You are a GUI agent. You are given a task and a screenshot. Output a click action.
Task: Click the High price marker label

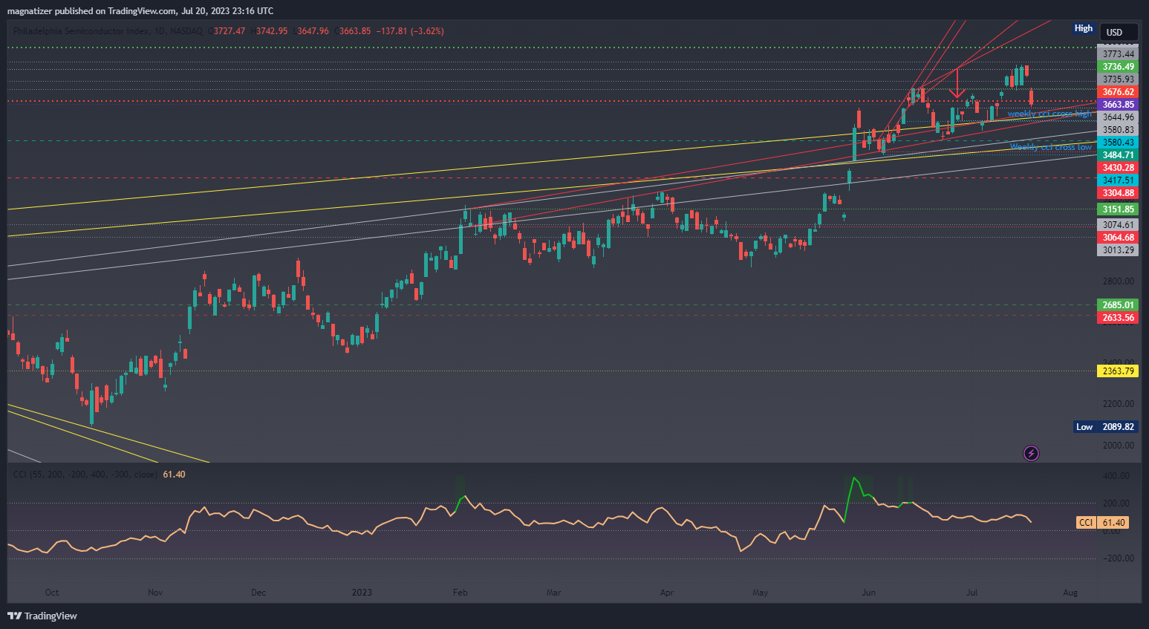(x=1083, y=28)
